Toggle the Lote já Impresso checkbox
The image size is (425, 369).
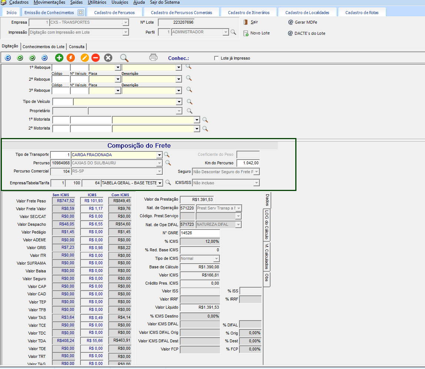tap(216, 58)
